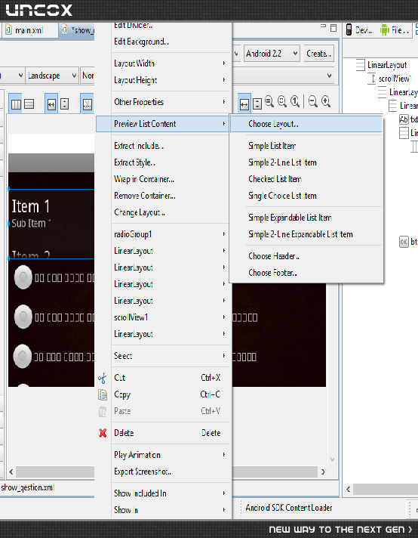Viewport: 418px width, 538px height.
Task: Click the red Delete cross icon
Action: (x=103, y=433)
